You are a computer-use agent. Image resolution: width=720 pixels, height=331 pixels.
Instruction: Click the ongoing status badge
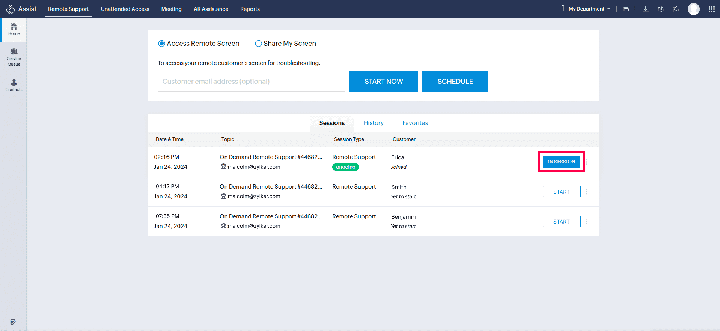(x=346, y=167)
